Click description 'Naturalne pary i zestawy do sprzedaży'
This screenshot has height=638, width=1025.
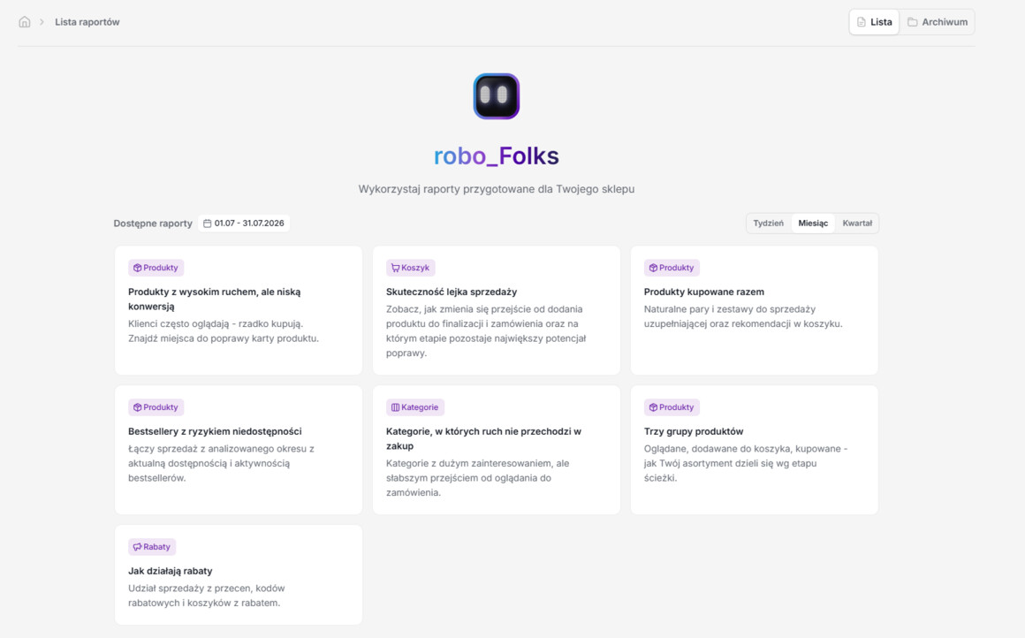743,316
